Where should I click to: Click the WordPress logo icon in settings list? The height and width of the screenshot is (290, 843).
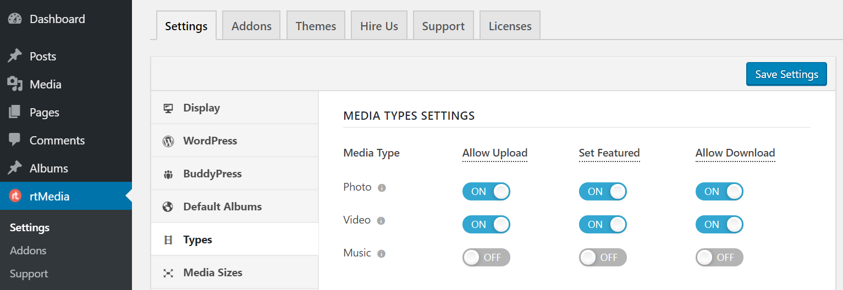tap(168, 141)
